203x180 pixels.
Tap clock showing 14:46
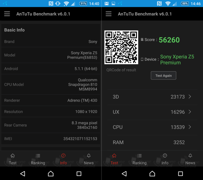196,4
